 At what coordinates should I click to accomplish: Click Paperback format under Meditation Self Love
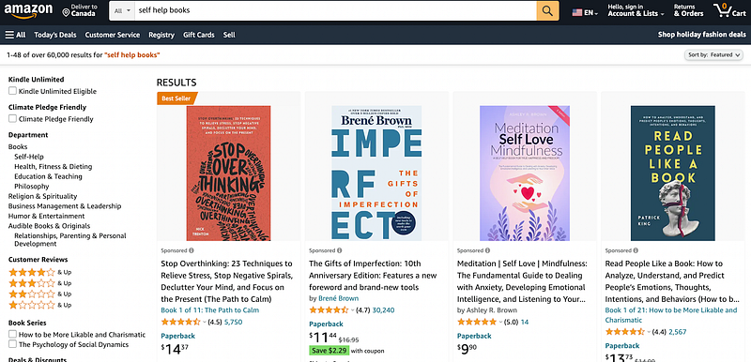474,336
